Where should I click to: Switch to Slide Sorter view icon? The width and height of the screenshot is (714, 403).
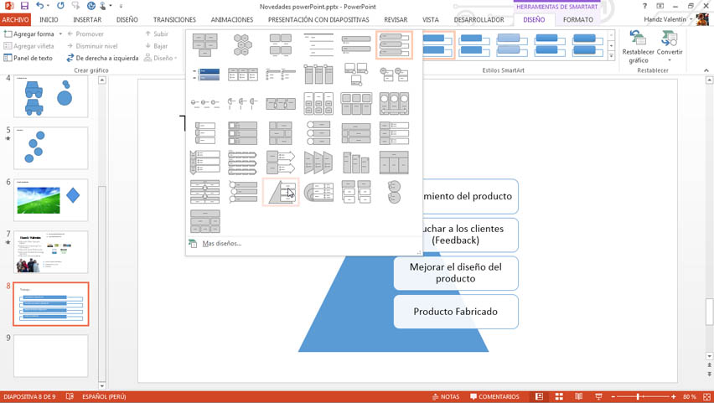(x=559, y=396)
